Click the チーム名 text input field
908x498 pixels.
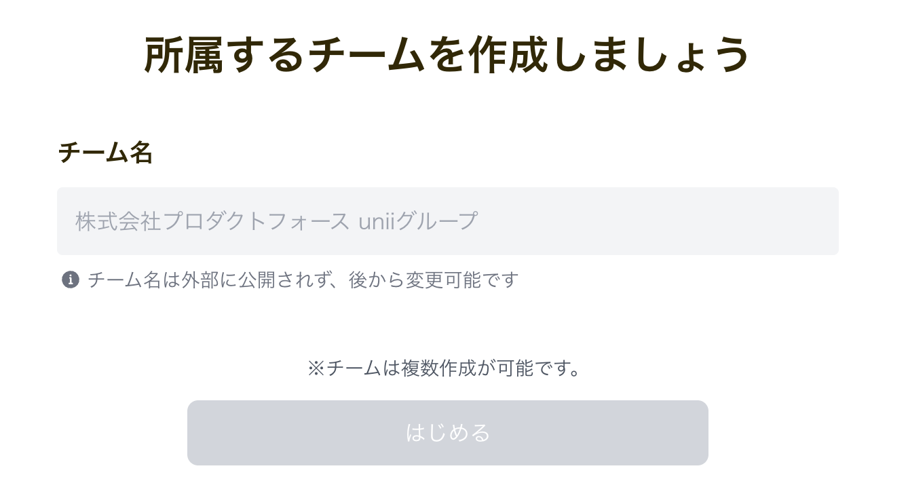coord(448,221)
